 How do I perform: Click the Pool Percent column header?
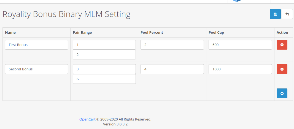(x=152, y=32)
